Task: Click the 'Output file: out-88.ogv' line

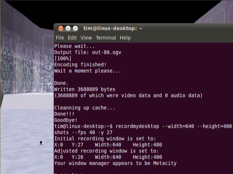Action: 88,52
